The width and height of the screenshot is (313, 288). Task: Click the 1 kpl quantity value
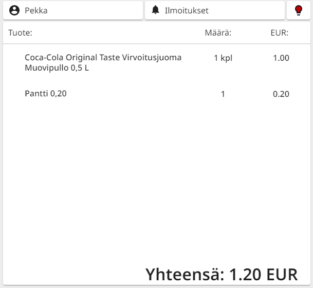[x=223, y=58]
